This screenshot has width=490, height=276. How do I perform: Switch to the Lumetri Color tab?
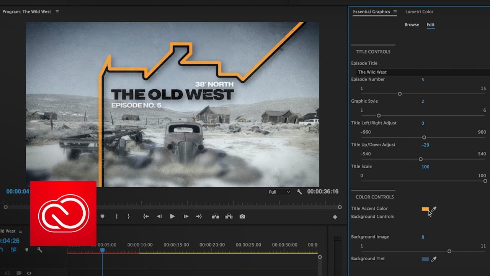[x=419, y=12]
